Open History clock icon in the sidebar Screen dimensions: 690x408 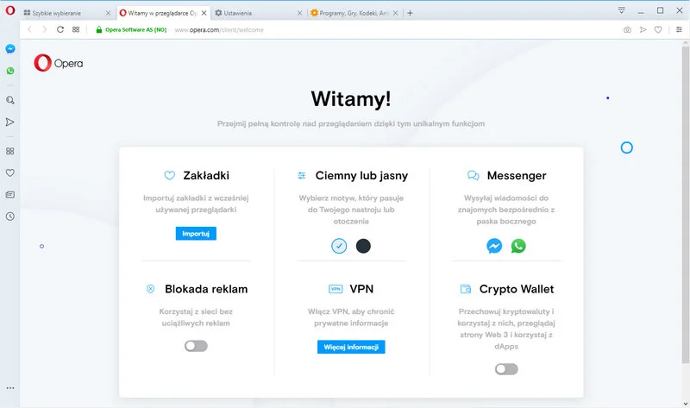coord(10,217)
